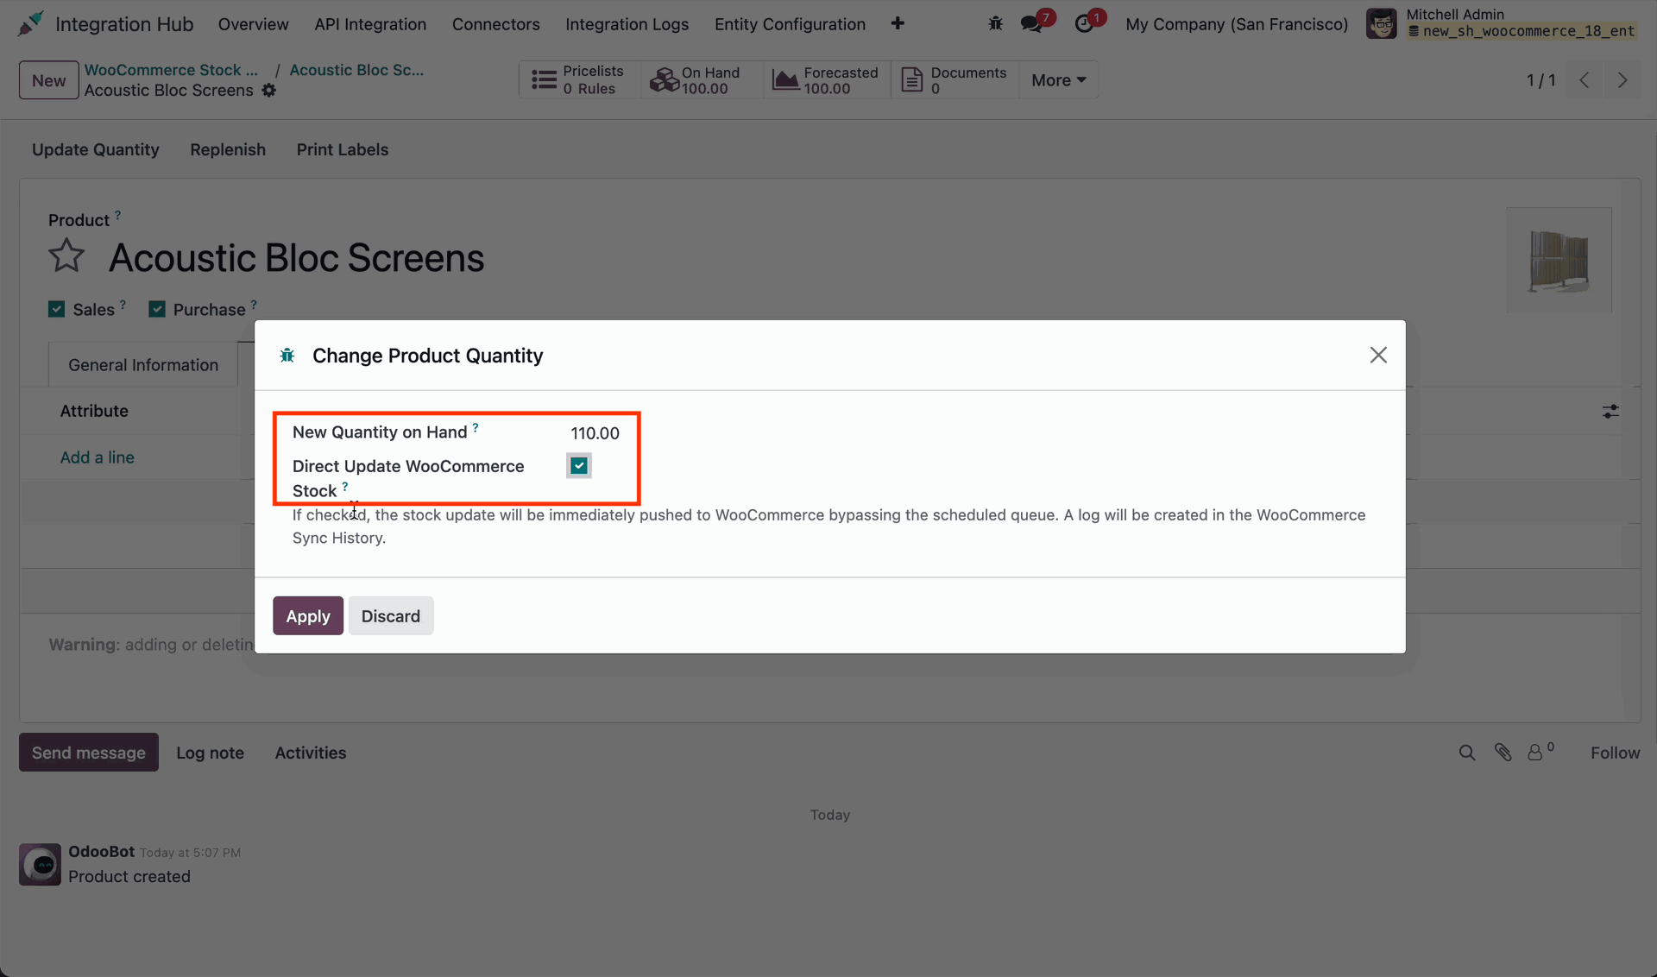Click Mitchell Admin user avatar

(x=1382, y=24)
